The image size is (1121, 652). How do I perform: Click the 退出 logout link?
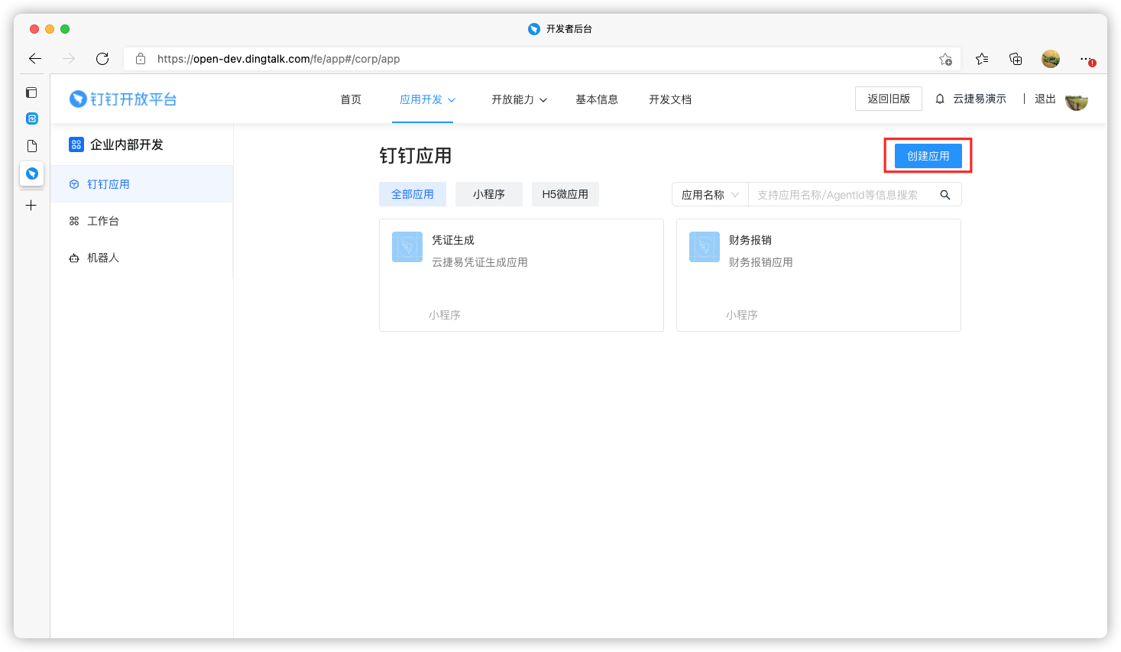coord(1045,99)
